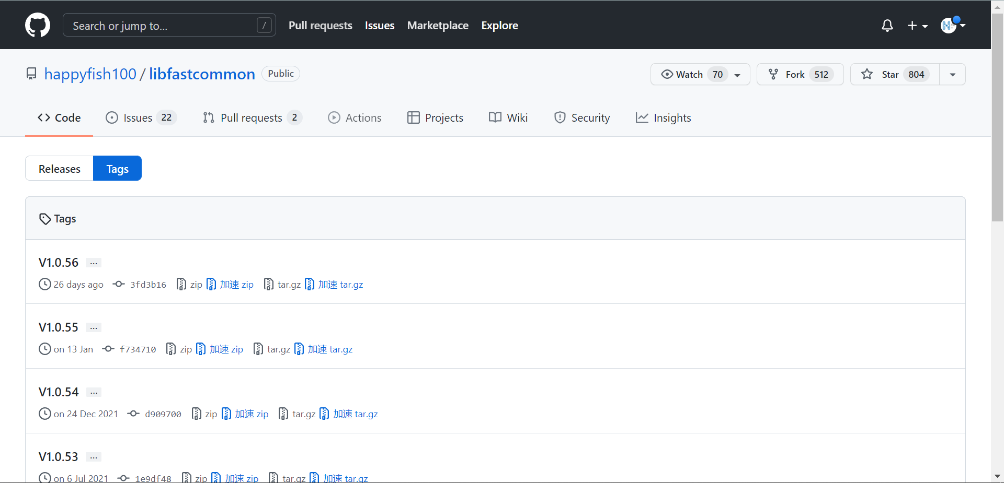The image size is (1004, 483).
Task: Go to Marketplace
Action: tap(438, 25)
